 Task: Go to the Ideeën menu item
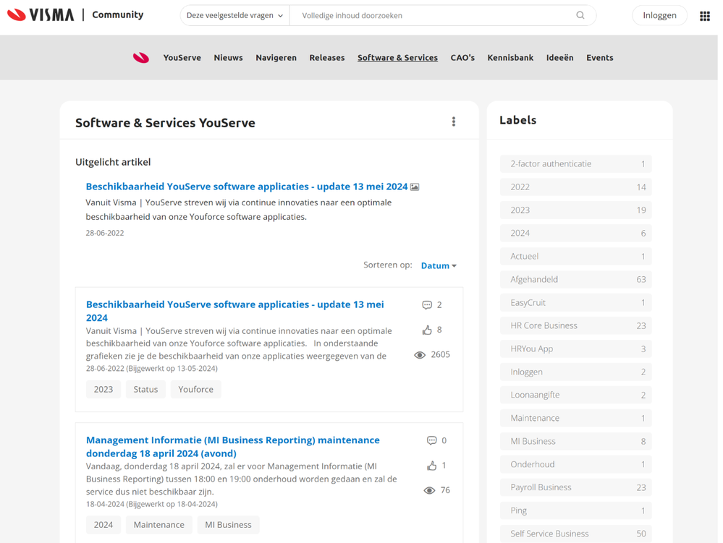coord(559,58)
